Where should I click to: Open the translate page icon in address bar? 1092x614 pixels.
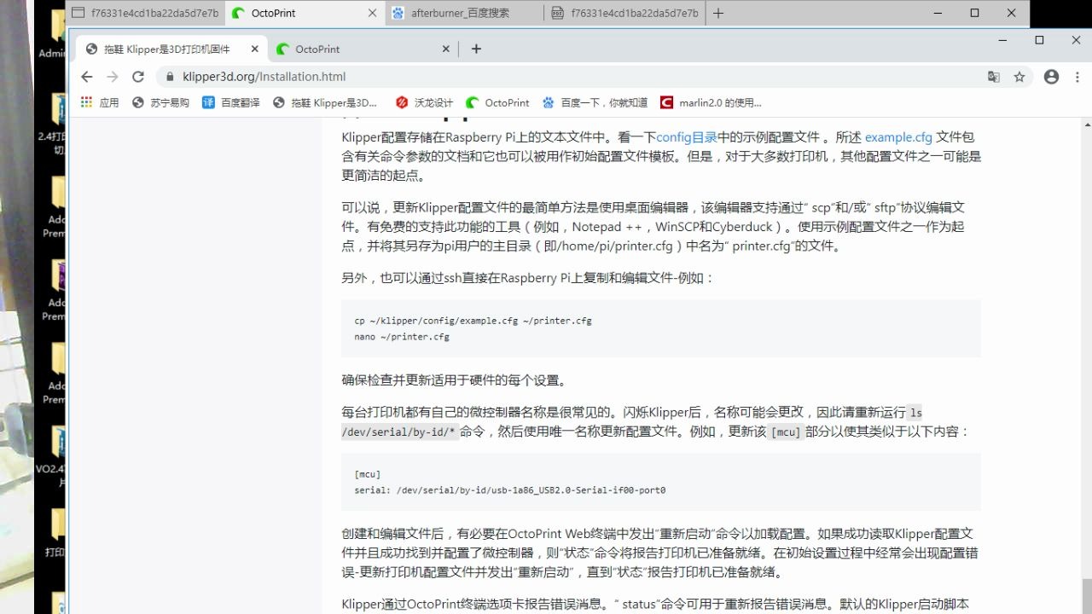pyautogui.click(x=994, y=77)
